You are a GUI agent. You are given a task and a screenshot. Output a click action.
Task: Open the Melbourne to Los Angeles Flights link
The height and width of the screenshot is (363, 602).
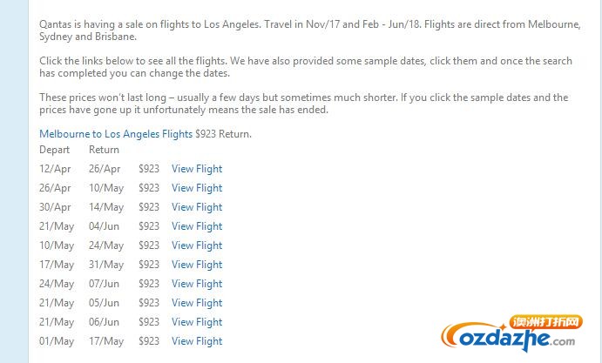(116, 134)
